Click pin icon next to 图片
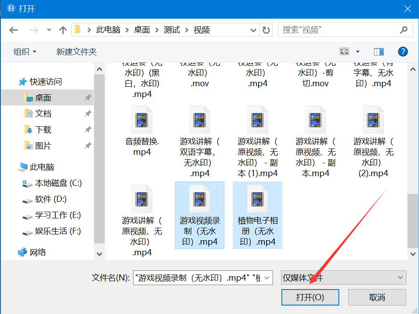The image size is (419, 314). click(x=88, y=146)
